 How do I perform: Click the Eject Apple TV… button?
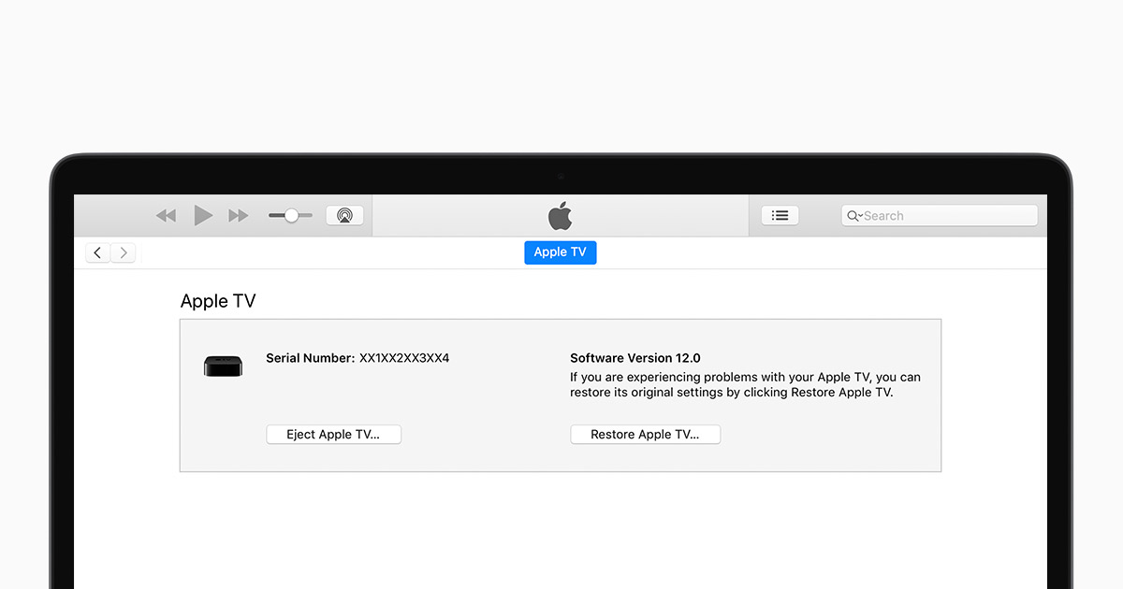(x=333, y=435)
